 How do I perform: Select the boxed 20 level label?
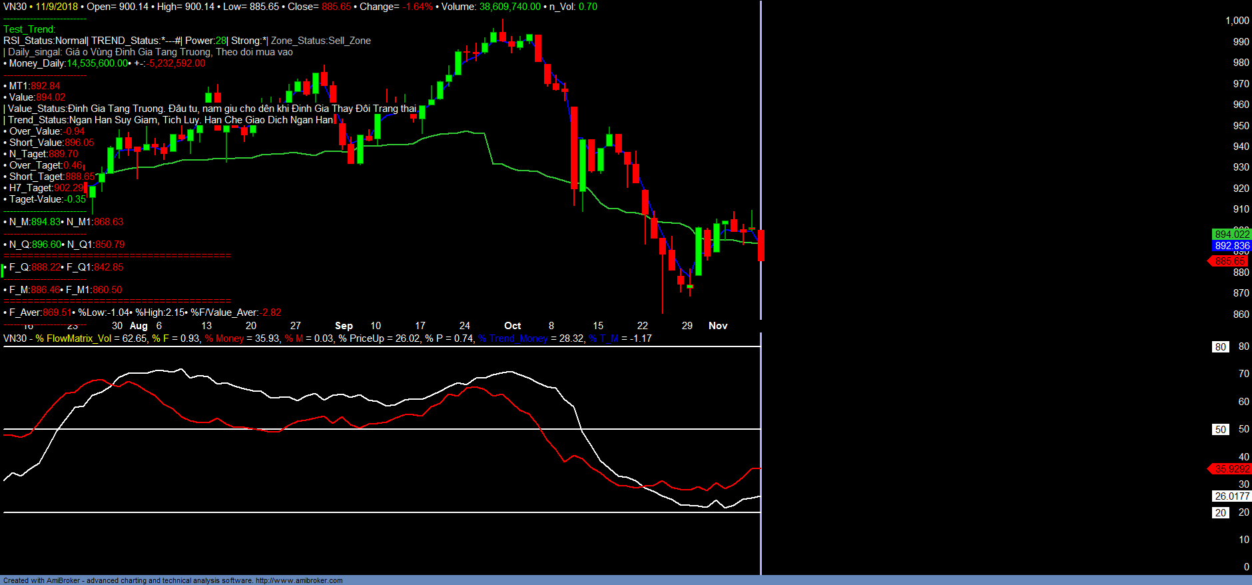click(1220, 513)
